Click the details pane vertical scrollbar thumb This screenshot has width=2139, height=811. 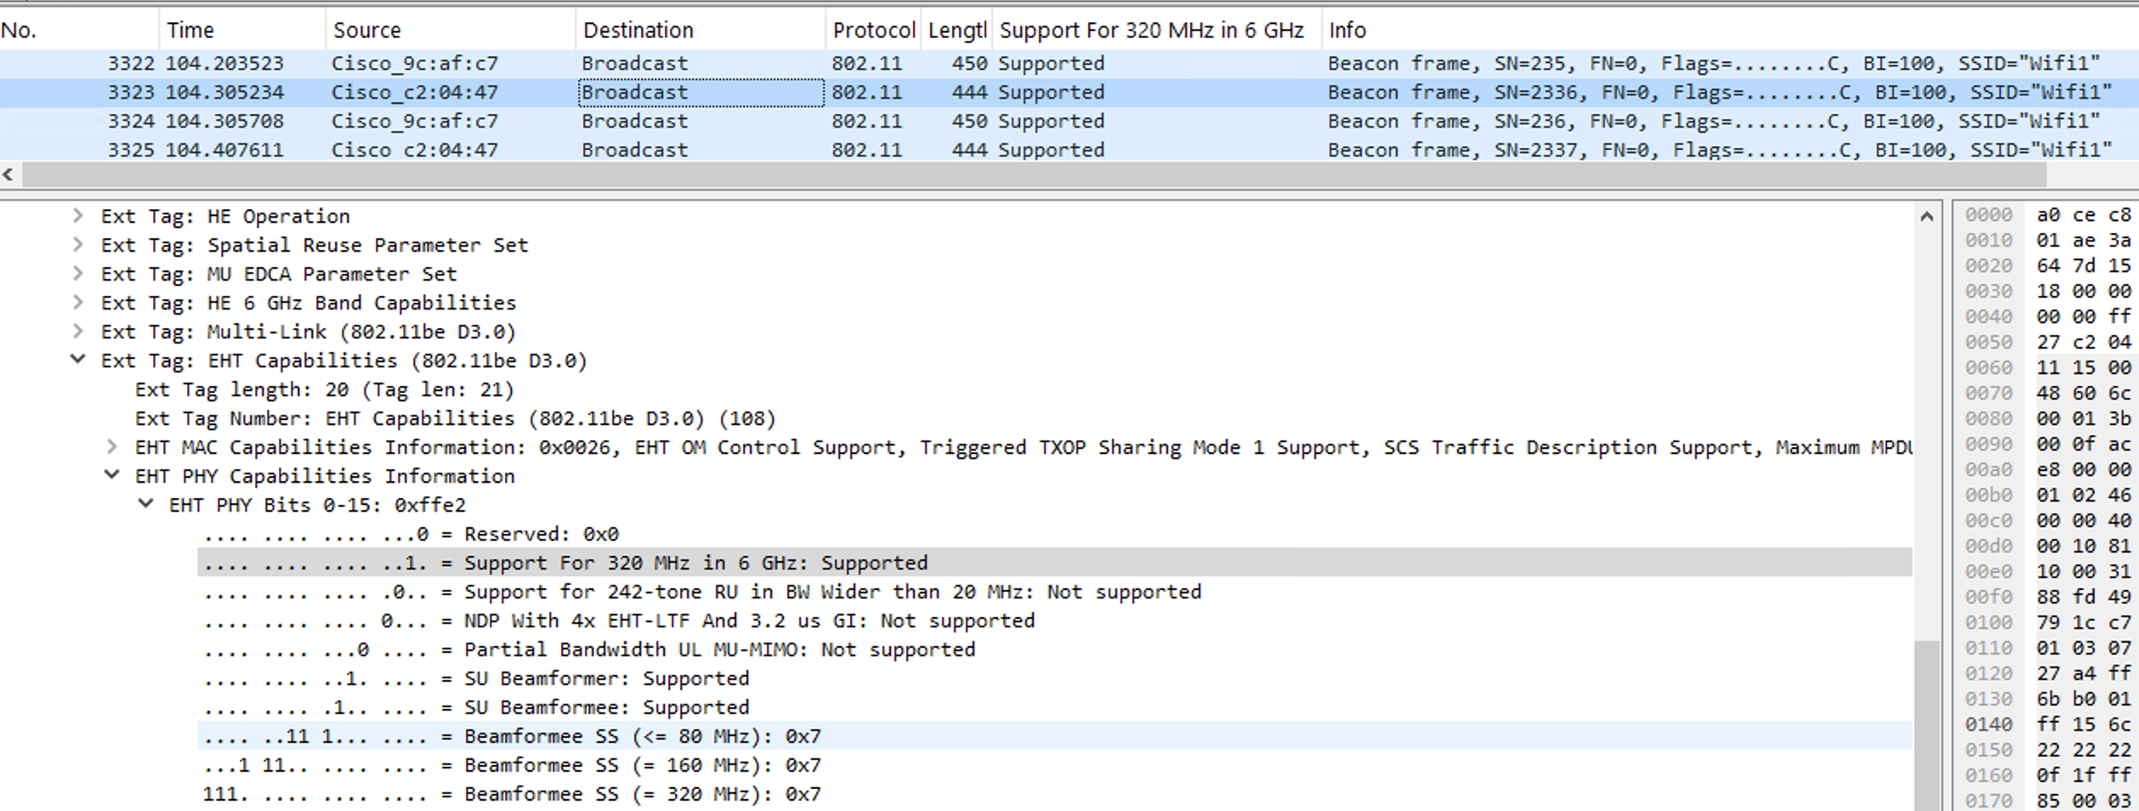[1926, 725]
